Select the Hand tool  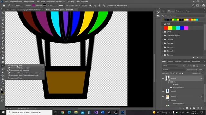click(x=3, y=79)
